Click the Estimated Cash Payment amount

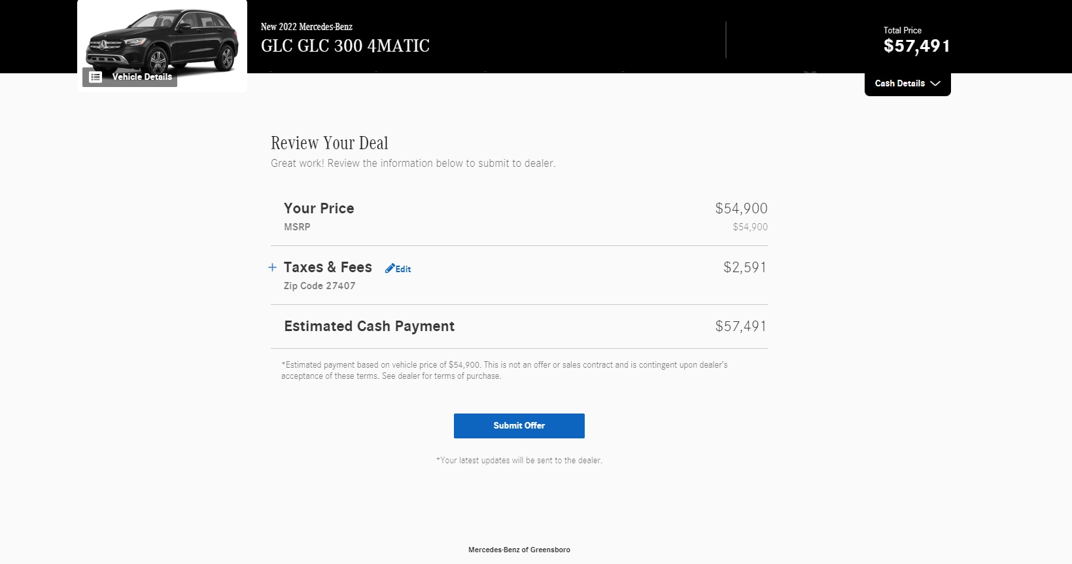[x=740, y=326]
